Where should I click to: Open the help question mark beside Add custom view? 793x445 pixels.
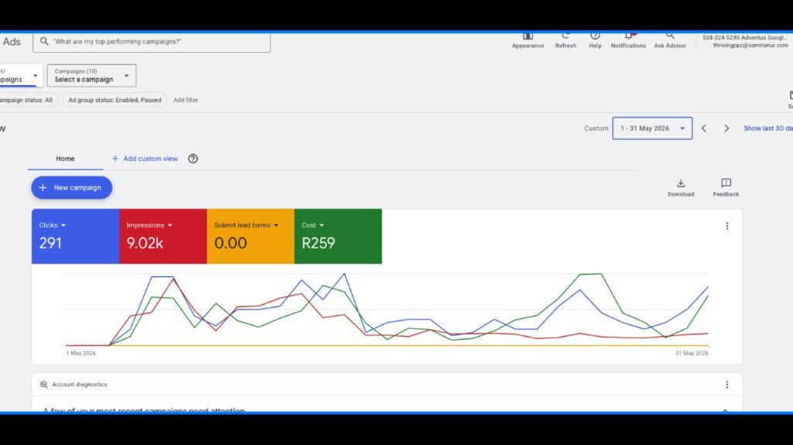coord(193,159)
